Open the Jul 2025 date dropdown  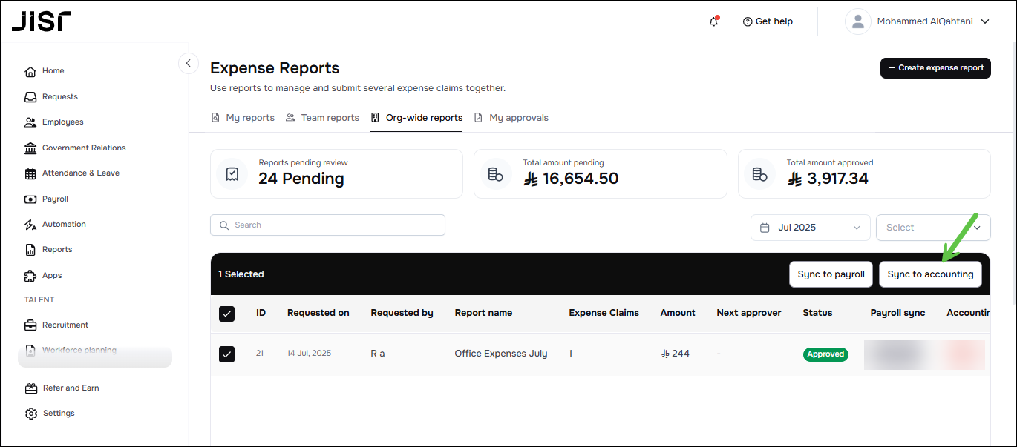[x=810, y=228]
